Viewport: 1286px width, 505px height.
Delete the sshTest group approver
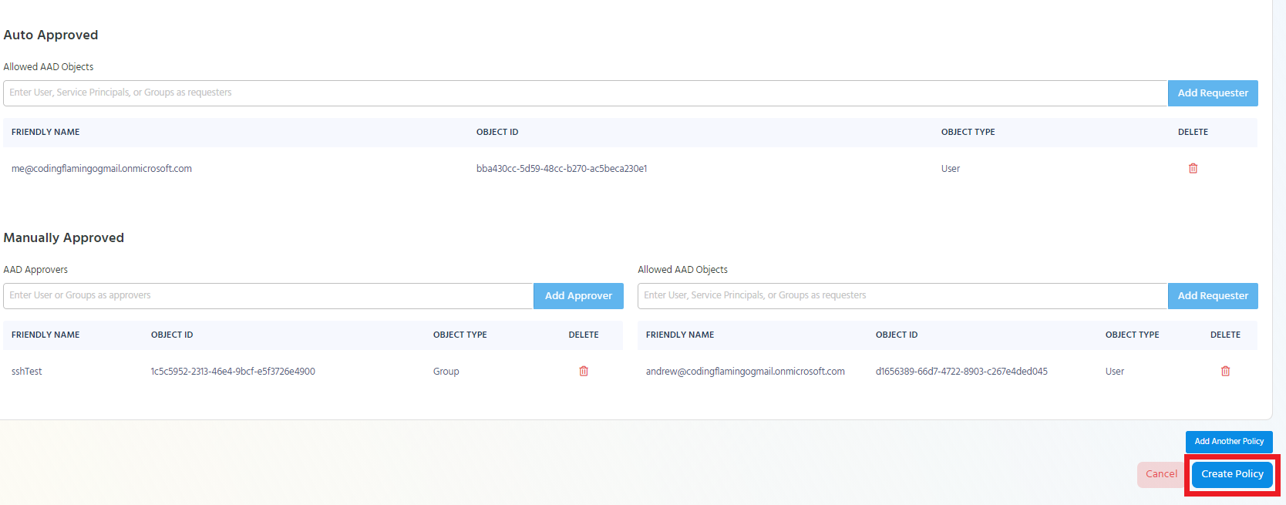click(584, 371)
